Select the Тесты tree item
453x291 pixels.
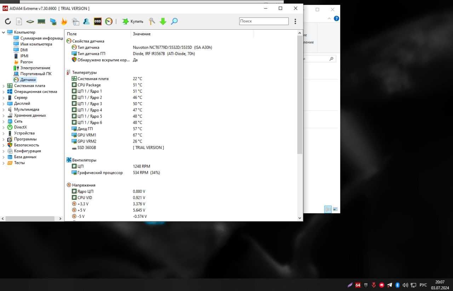pyautogui.click(x=16, y=163)
